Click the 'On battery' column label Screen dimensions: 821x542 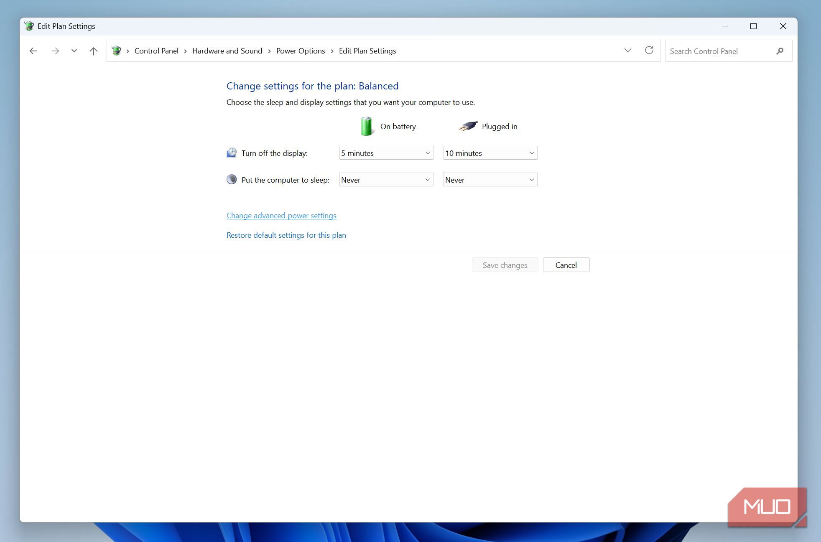click(398, 127)
